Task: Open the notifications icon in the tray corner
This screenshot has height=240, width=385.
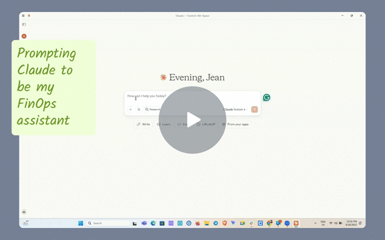Action: pyautogui.click(x=360, y=223)
